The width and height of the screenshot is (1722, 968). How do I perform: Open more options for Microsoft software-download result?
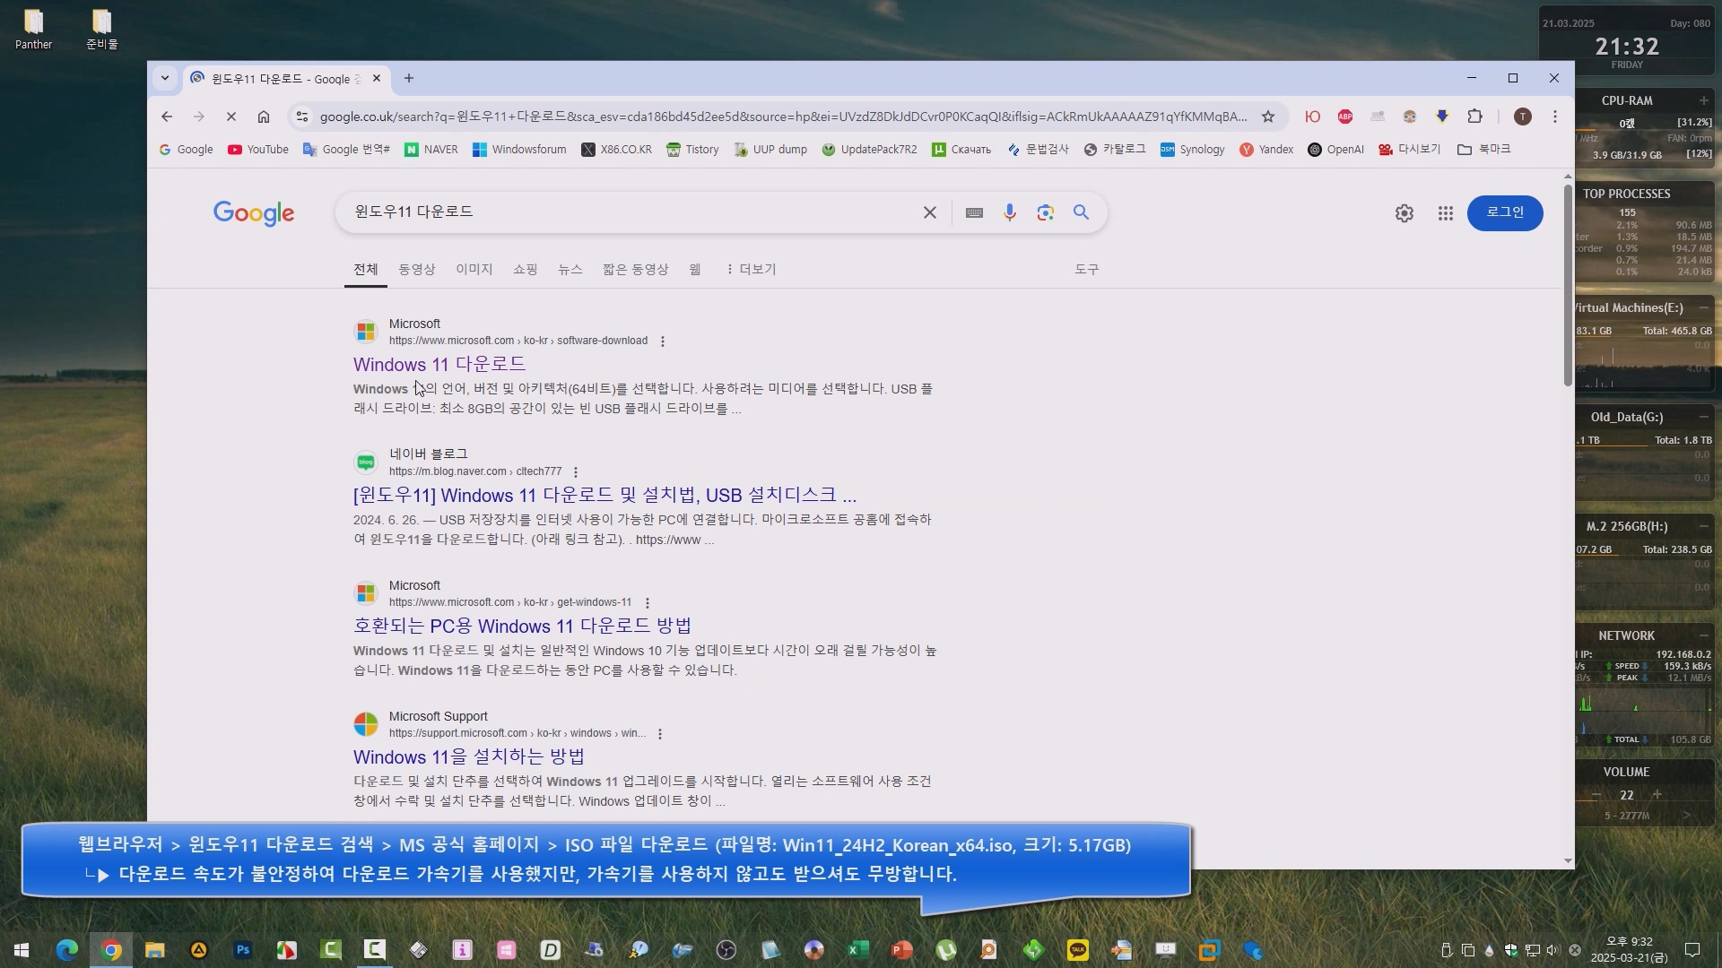[662, 341]
